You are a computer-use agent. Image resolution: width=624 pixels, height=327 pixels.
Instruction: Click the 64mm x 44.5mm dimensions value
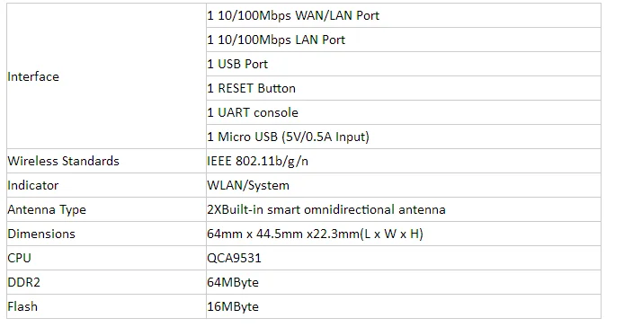coord(315,234)
